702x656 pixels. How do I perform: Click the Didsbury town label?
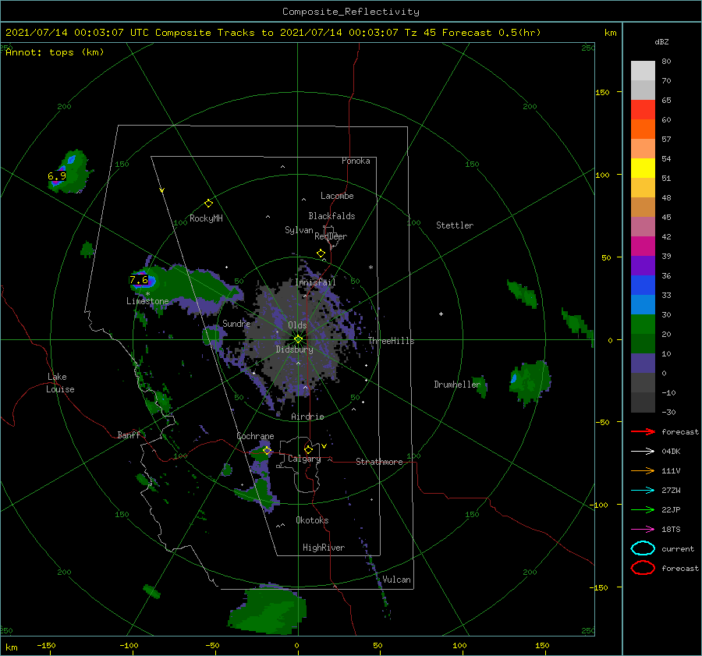[x=295, y=349]
